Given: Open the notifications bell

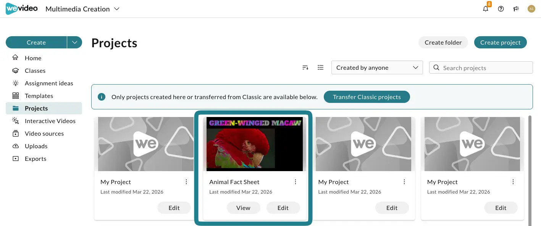Looking at the screenshot, I should [486, 9].
